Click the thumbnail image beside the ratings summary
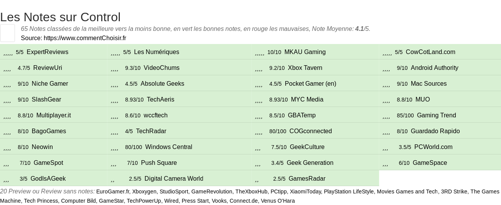 point(7,33)
